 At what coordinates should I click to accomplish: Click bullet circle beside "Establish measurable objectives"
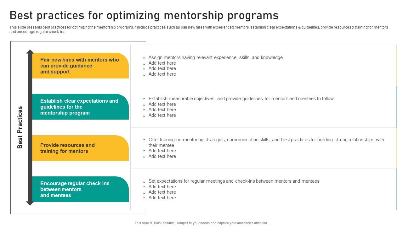(144, 99)
